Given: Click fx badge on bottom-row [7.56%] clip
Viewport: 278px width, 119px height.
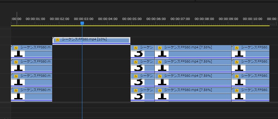Looking at the screenshot, I should tap(160, 91).
